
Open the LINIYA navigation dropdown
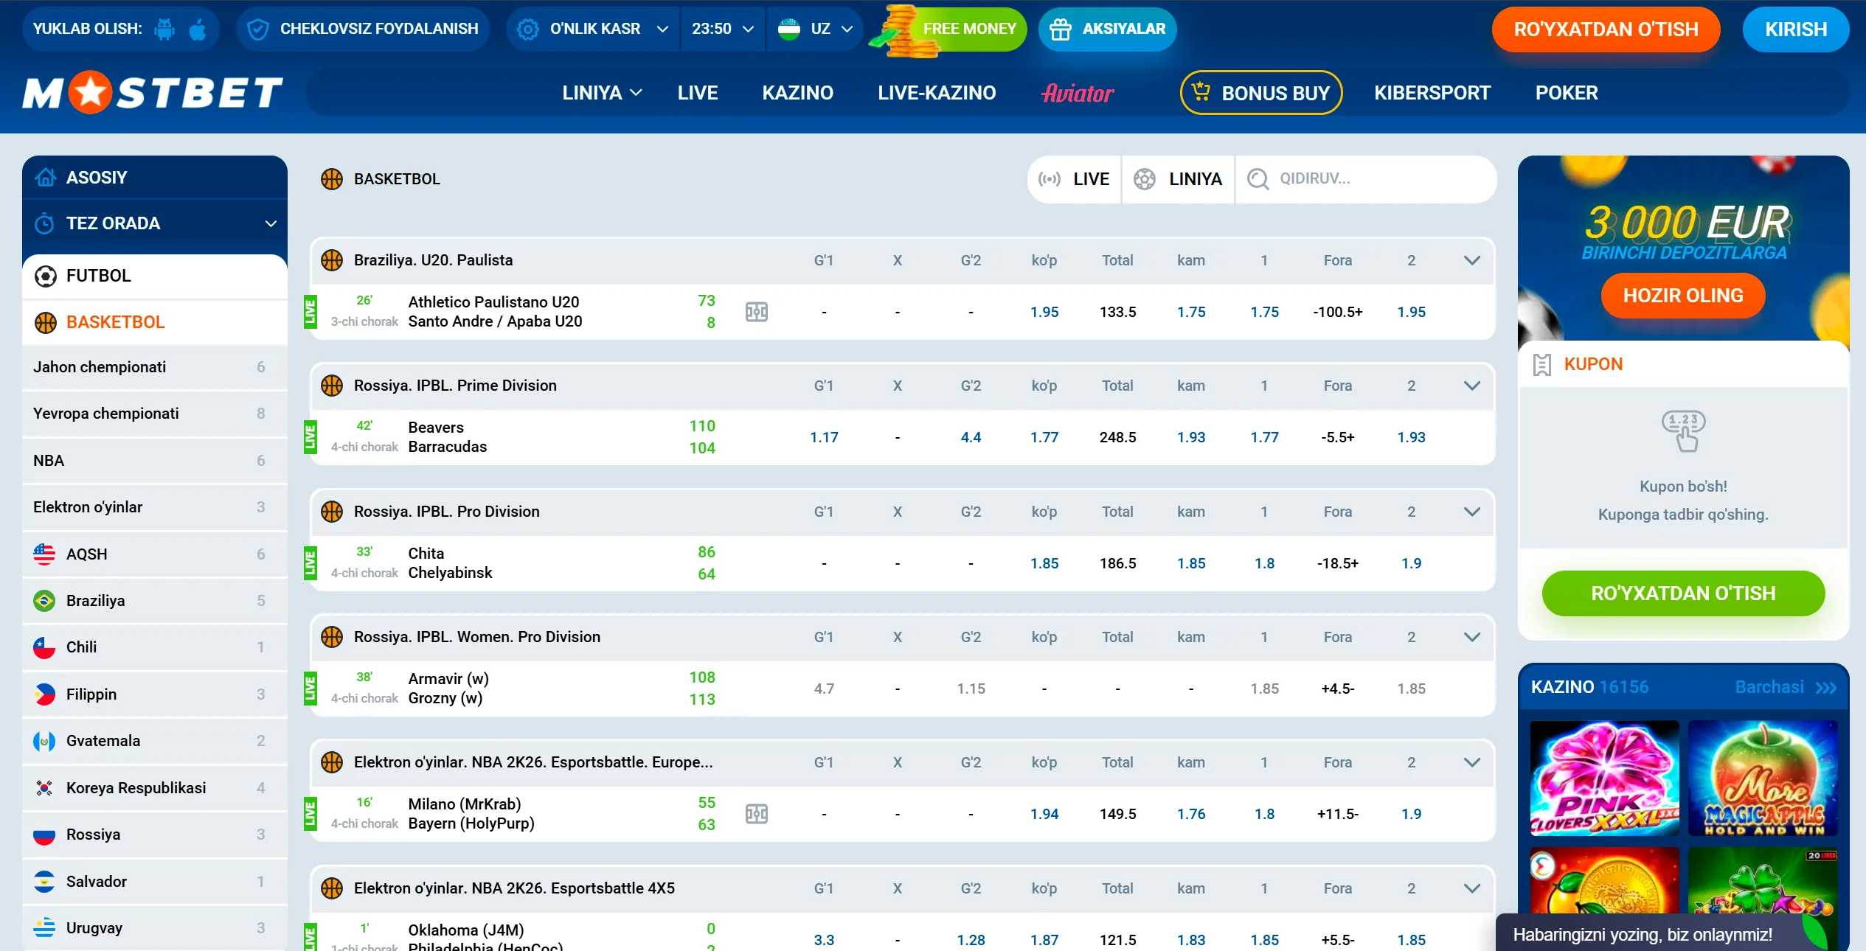pos(602,93)
